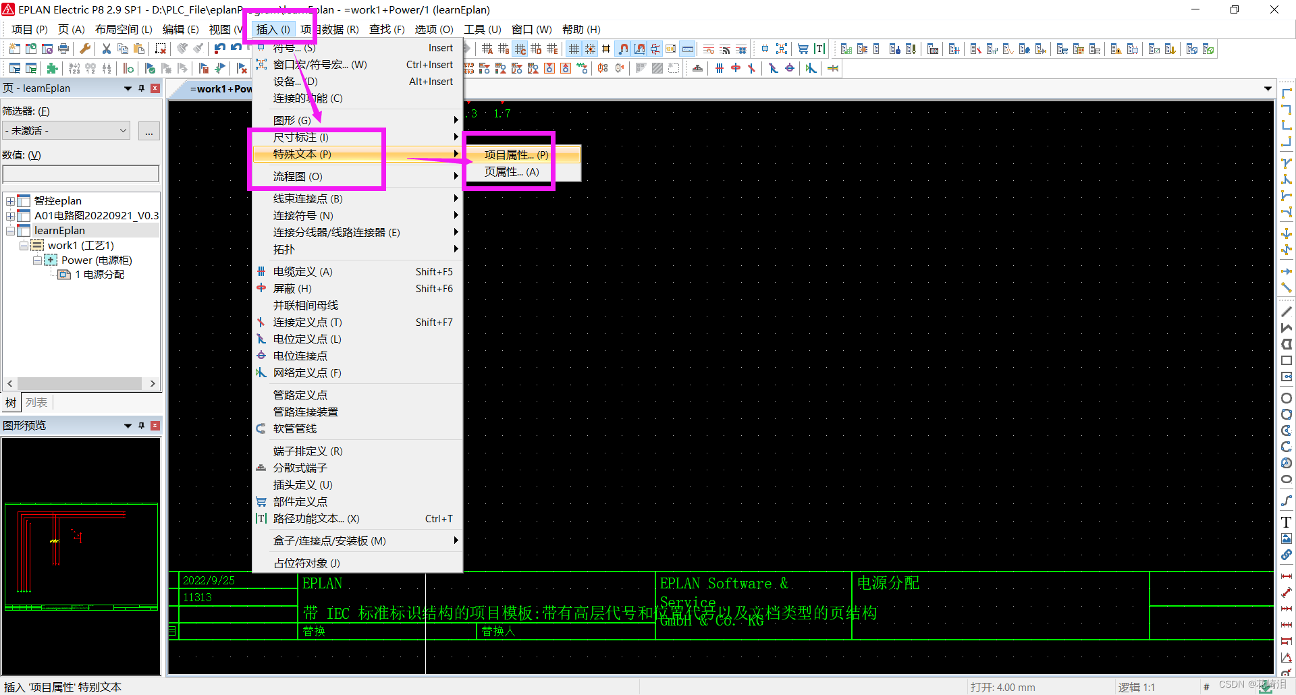The image size is (1296, 695).
Task: Collapse the Power (电源柜) node
Action: click(37, 260)
